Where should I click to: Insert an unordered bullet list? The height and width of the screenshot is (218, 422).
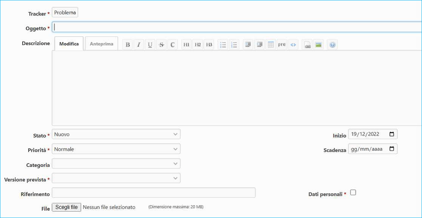[223, 45]
